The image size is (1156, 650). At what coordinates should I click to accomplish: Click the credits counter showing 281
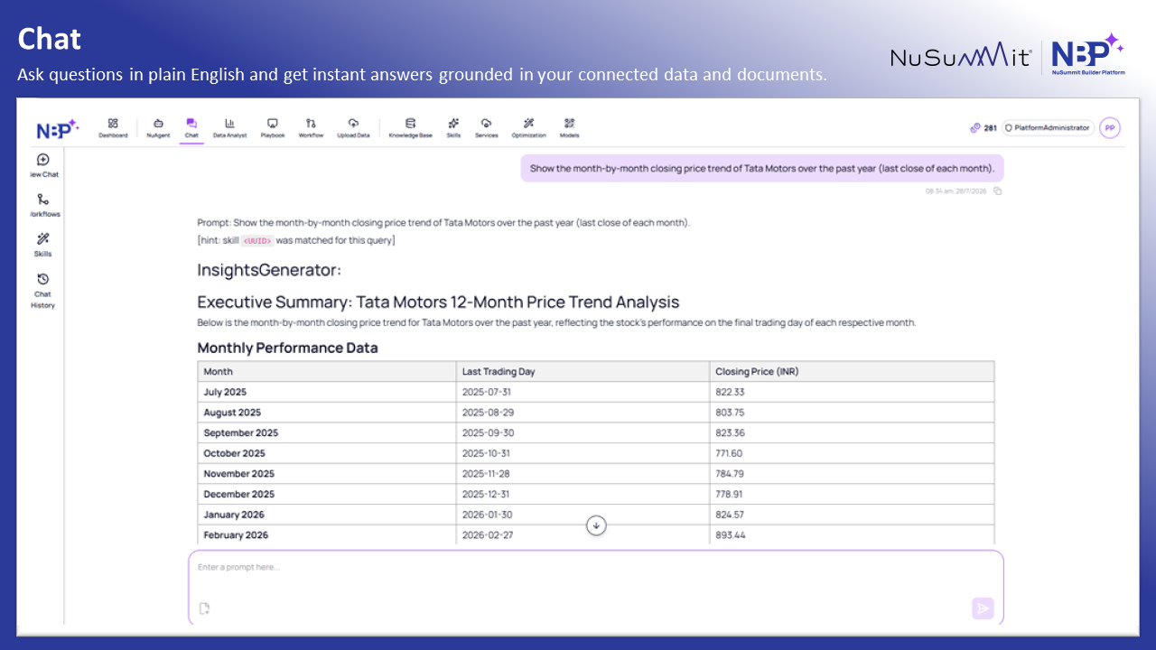click(x=984, y=128)
